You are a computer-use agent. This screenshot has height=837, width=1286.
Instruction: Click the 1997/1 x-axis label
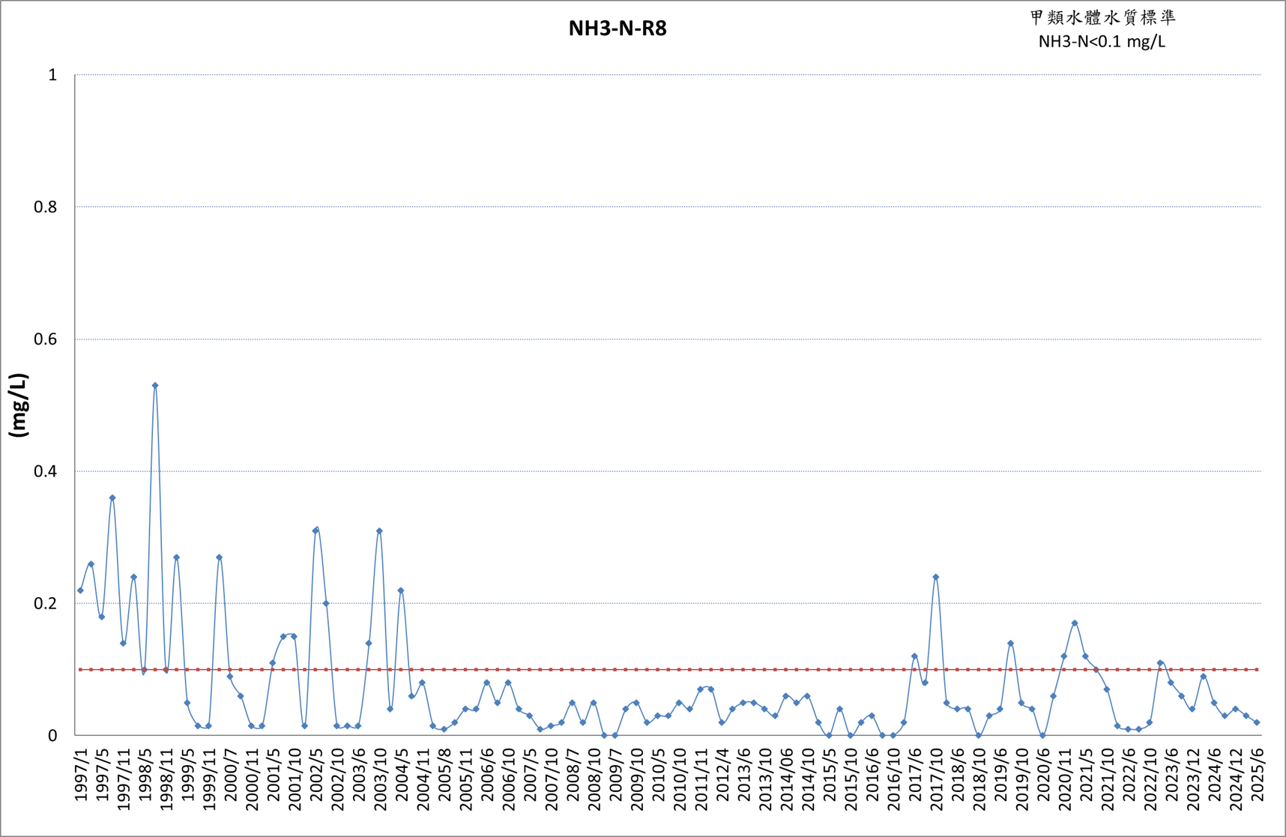82,774
